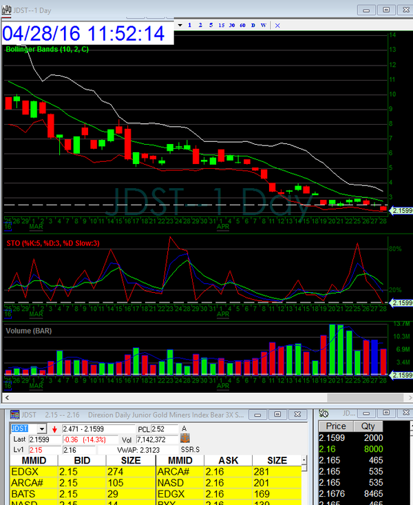Select the weekly (W) chart interval

[x=264, y=25]
